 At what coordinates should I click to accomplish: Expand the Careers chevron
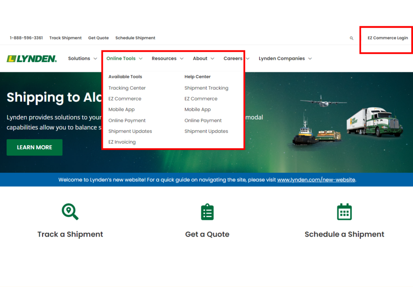pyautogui.click(x=248, y=59)
